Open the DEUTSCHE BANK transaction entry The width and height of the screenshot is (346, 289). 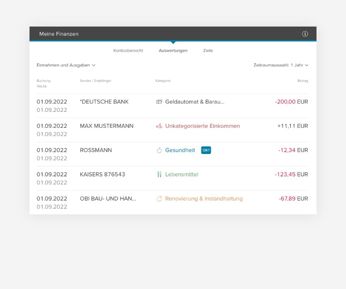tap(104, 102)
